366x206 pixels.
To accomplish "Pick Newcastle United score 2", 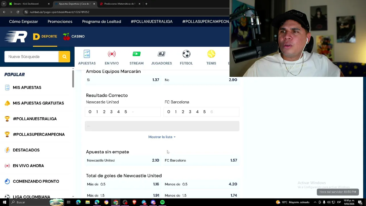I will (x=104, y=112).
